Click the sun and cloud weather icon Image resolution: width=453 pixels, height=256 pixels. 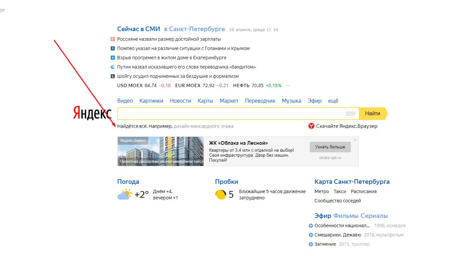[124, 194]
